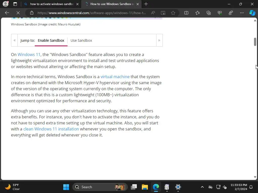Image resolution: width=258 pixels, height=193 pixels.
Task: Open the network status tray icon
Action: [x=218, y=187]
